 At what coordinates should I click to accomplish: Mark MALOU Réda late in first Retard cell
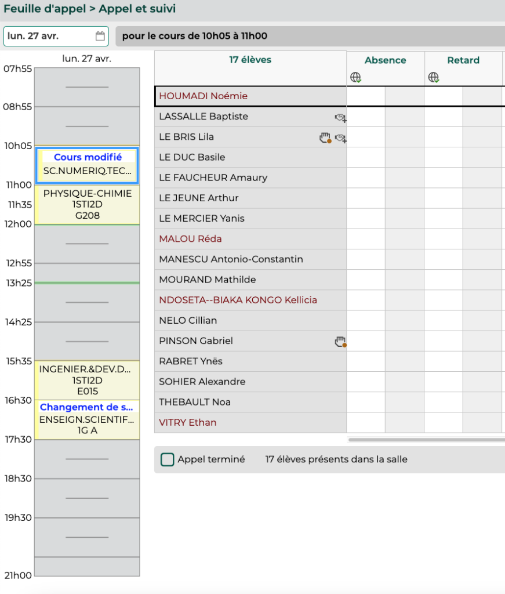(444, 239)
